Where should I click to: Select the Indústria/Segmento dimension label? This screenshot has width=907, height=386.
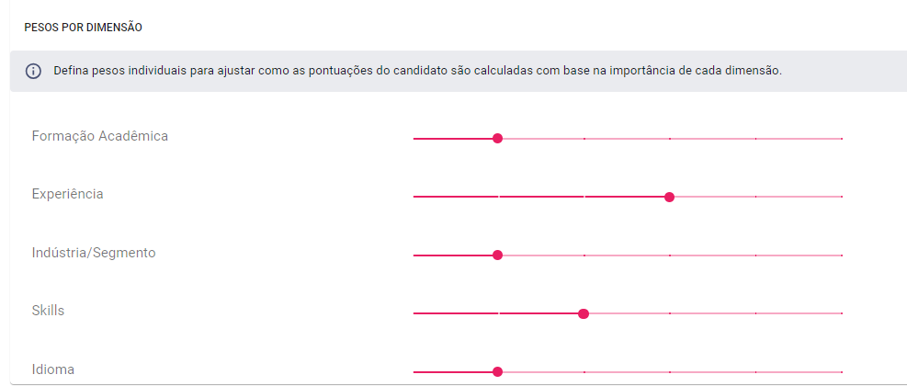94,253
